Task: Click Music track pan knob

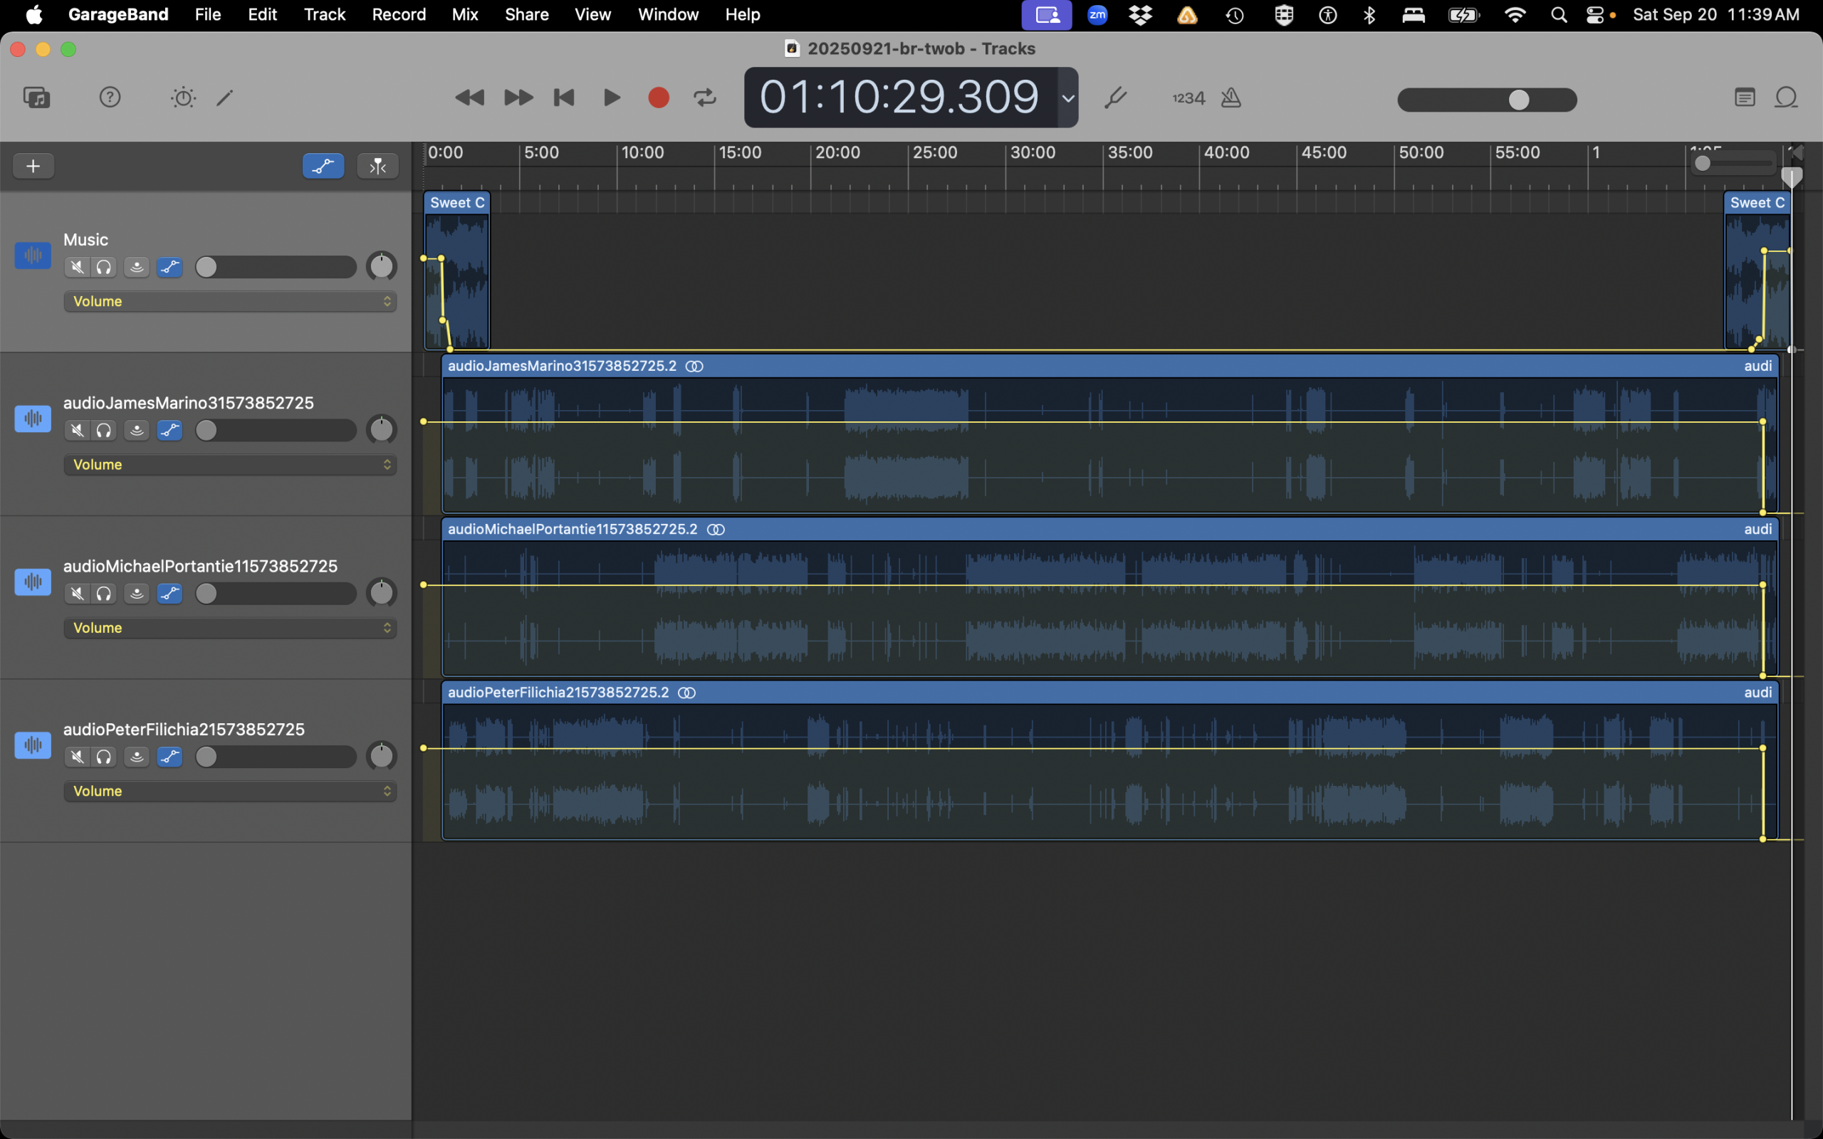Action: coord(381,267)
